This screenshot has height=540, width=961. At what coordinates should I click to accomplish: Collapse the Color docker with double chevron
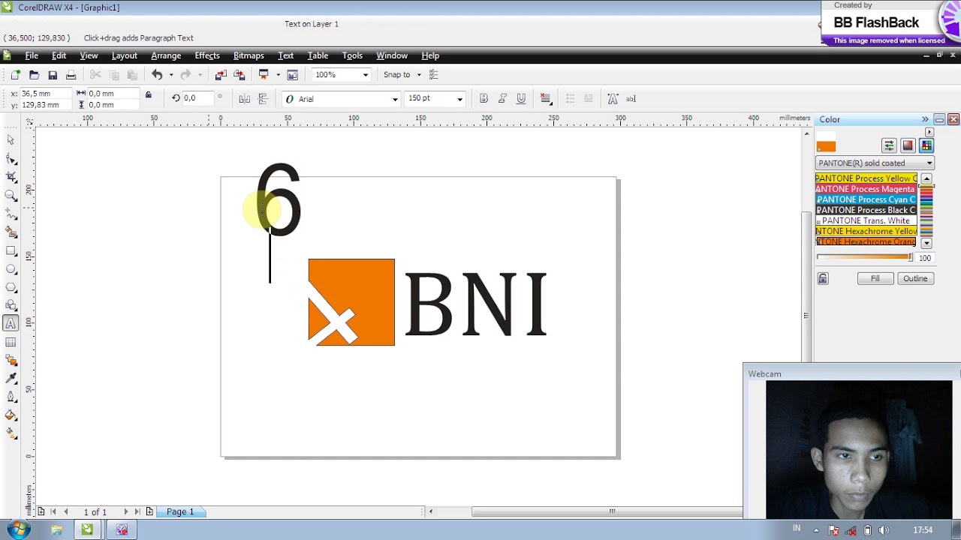925,119
